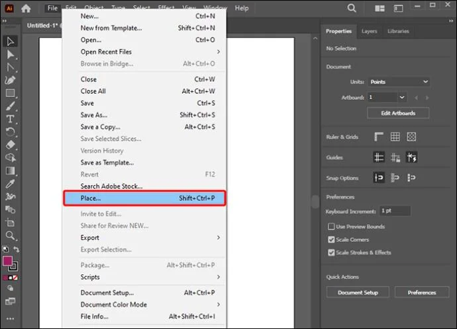
Task: Show the grid icon in Ruler & Grids
Action: click(x=395, y=137)
